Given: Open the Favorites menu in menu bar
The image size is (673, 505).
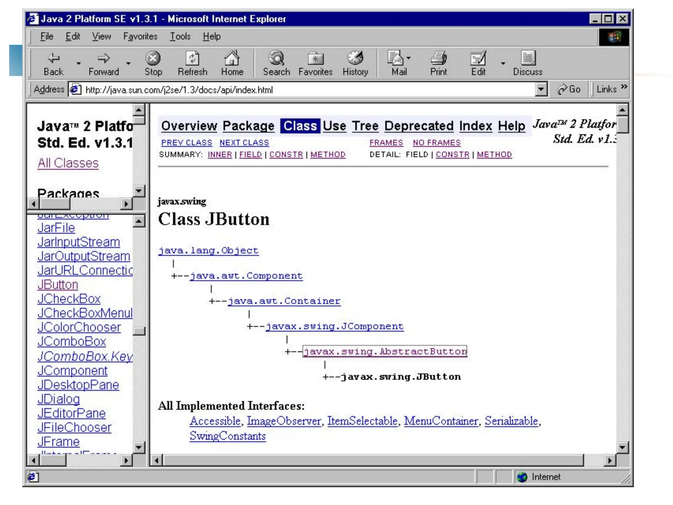Looking at the screenshot, I should 140,36.
